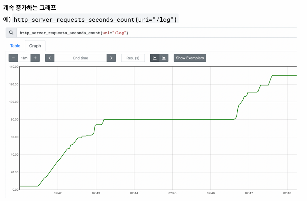
Task: Select the stacked area chart icon
Action: click(164, 58)
